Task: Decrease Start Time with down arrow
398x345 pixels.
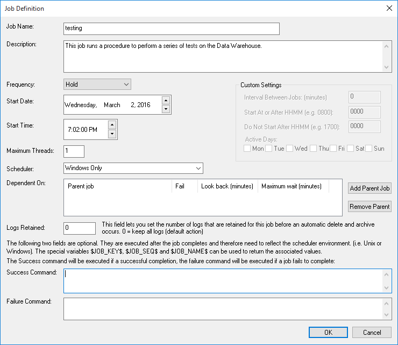Action: [x=112, y=134]
